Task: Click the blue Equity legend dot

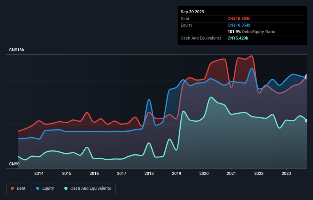Action: pyautogui.click(x=38, y=188)
